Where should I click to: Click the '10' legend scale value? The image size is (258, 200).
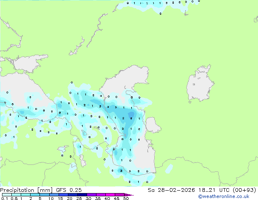51,198
